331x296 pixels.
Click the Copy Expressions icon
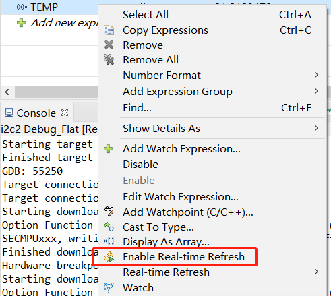(x=109, y=30)
